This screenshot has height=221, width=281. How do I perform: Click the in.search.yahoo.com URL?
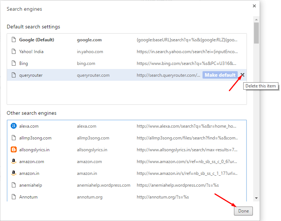187,52
